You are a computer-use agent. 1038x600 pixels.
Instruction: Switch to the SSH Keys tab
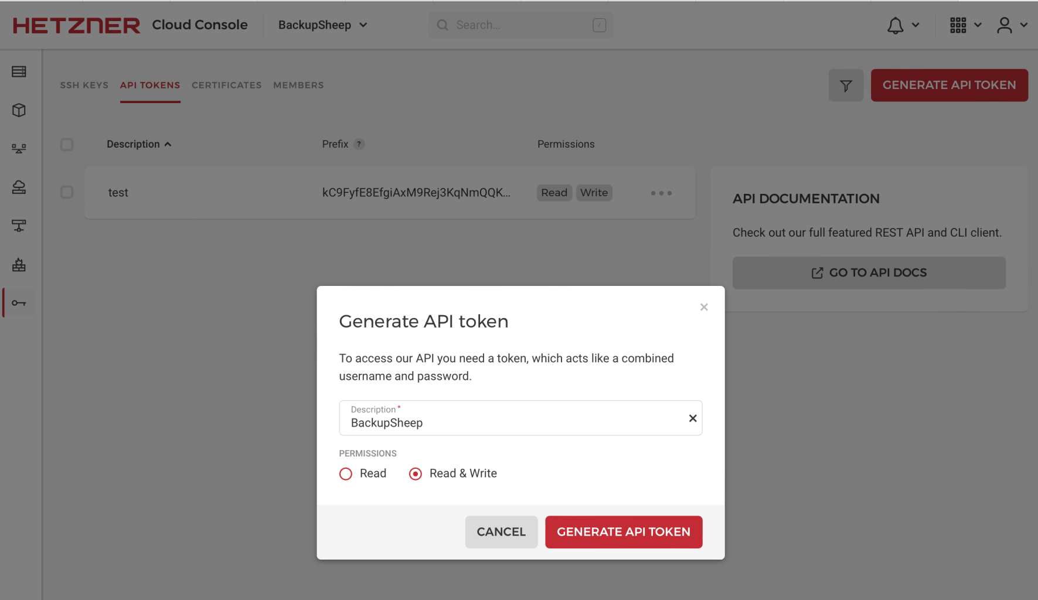coord(84,86)
